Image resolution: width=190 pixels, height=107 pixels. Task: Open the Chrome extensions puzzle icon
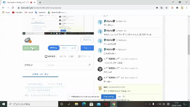[x=177, y=8]
